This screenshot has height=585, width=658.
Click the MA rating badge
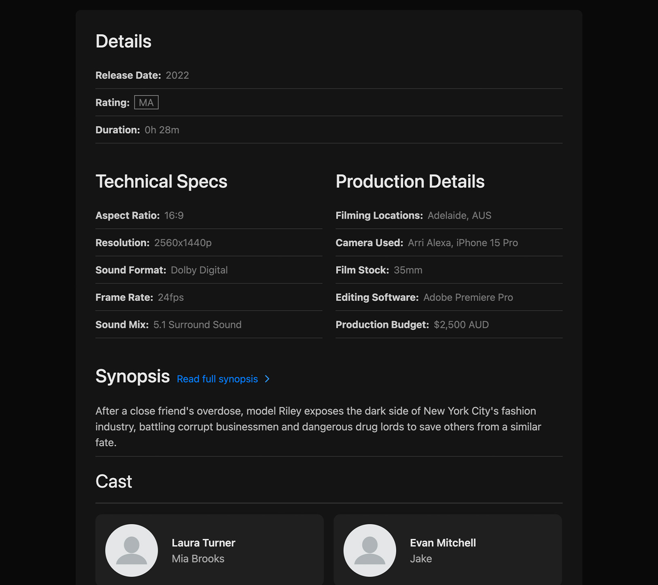146,102
